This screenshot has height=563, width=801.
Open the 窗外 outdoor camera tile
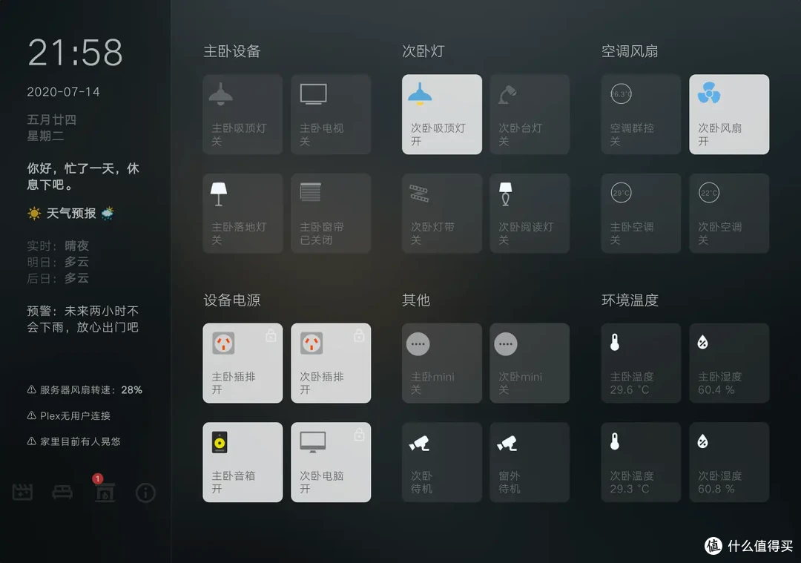click(530, 462)
